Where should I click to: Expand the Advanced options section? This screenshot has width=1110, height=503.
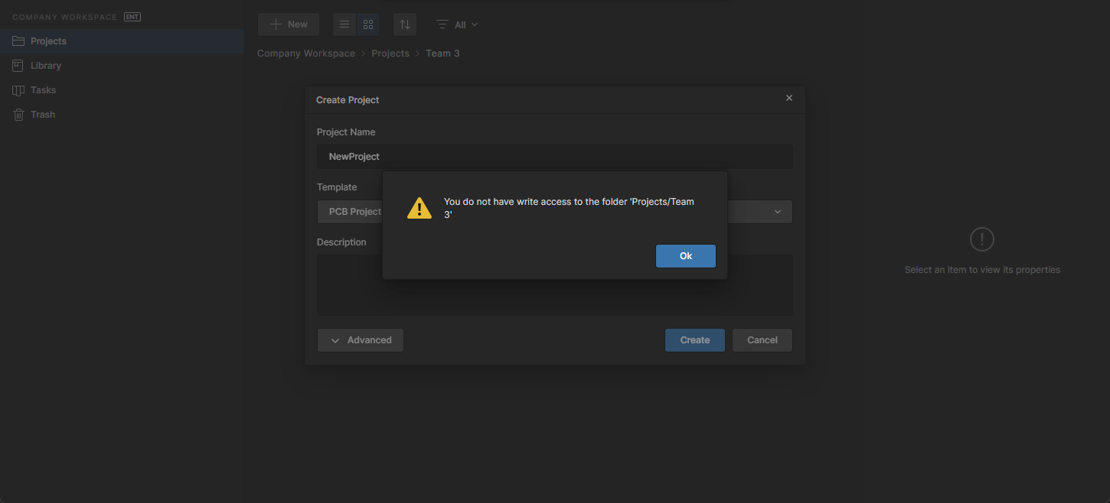coord(360,340)
